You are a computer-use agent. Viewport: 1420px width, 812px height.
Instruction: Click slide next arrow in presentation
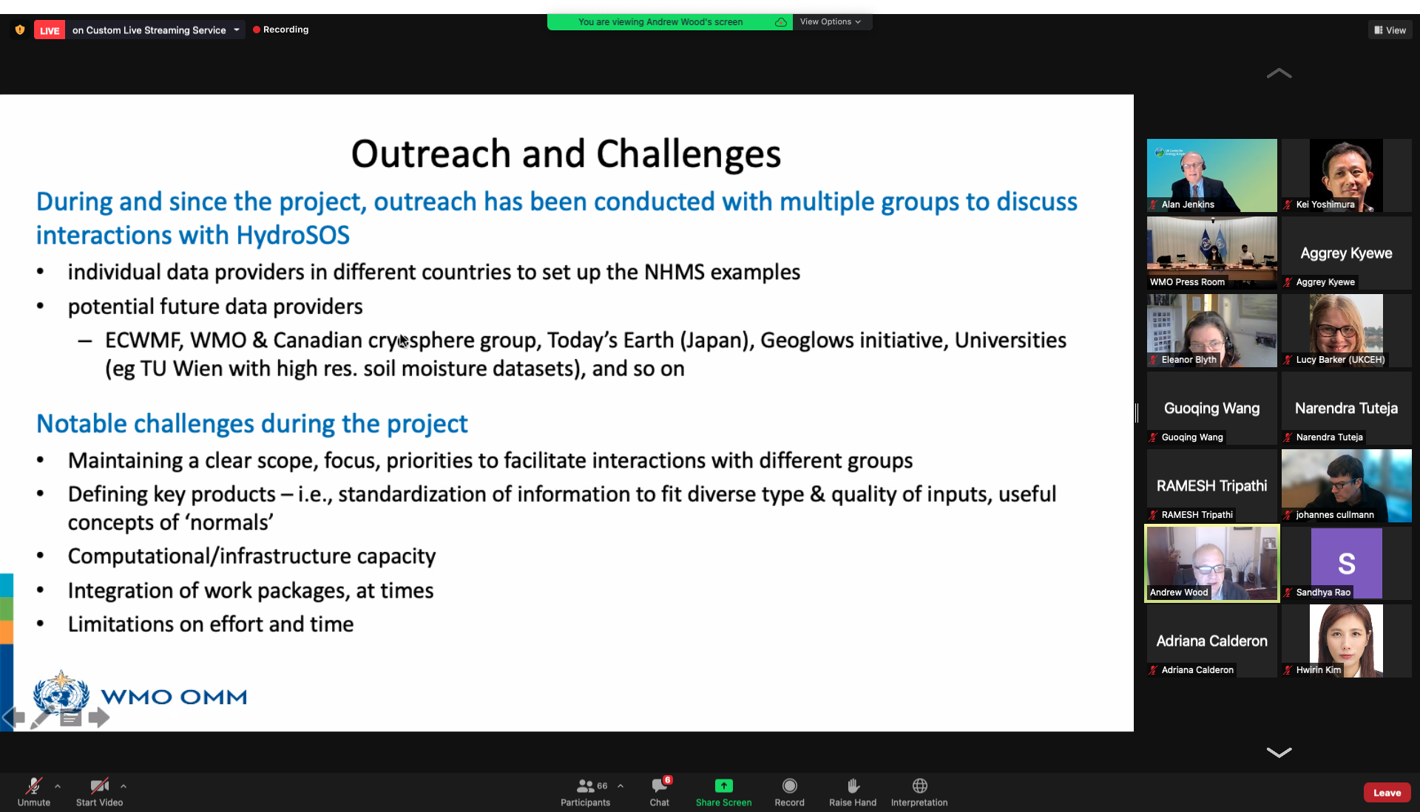(99, 717)
